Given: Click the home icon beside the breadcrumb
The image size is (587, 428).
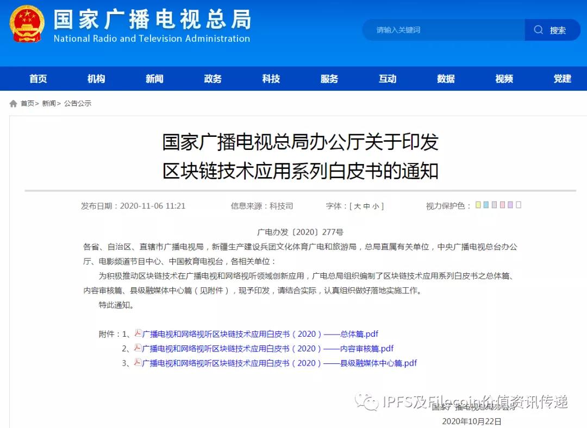Looking at the screenshot, I should click(x=12, y=103).
